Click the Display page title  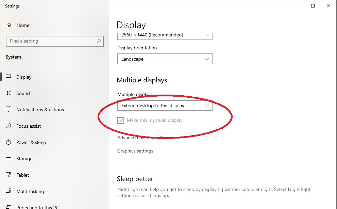pos(131,25)
